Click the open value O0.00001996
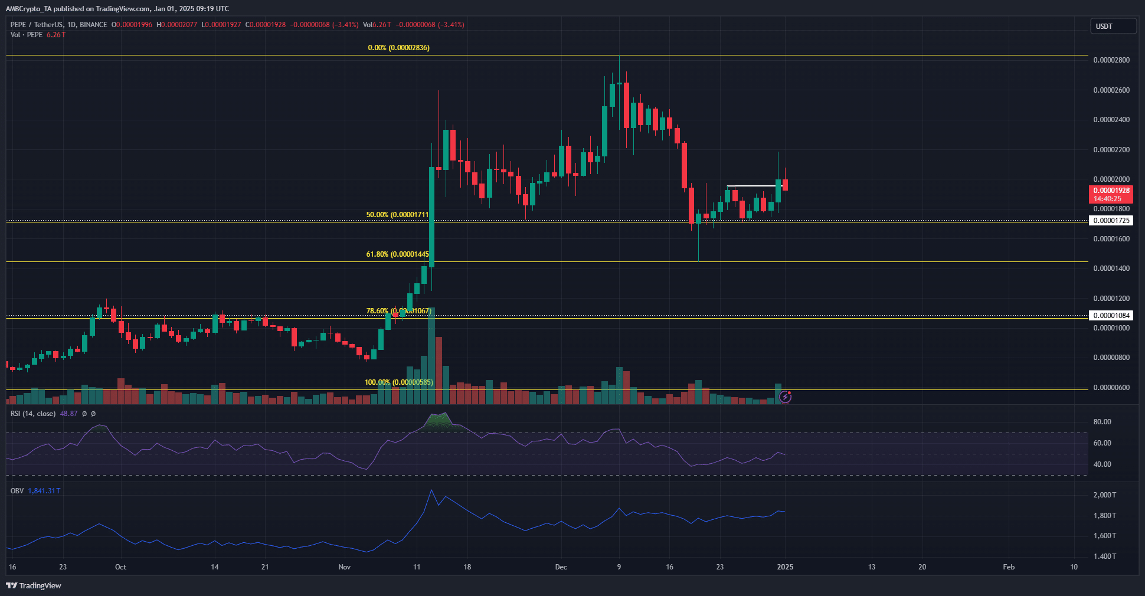The height and width of the screenshot is (596, 1145). pyautogui.click(x=132, y=25)
